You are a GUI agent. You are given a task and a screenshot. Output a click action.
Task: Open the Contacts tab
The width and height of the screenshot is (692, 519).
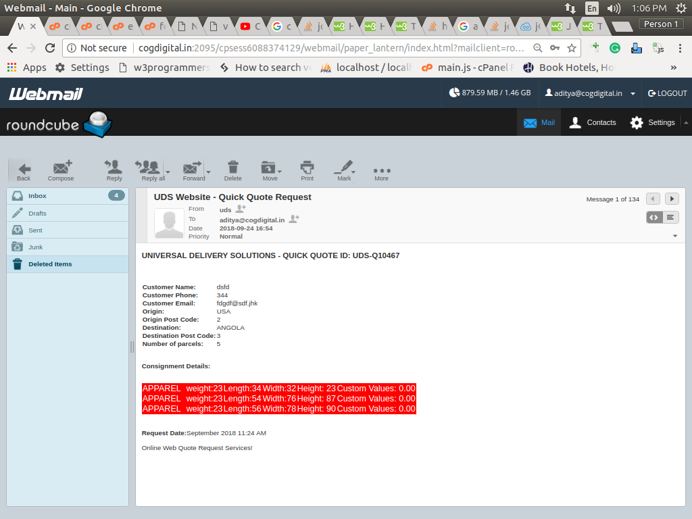point(592,122)
